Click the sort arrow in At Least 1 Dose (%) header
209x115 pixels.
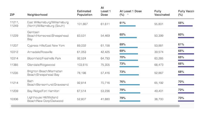128,14
